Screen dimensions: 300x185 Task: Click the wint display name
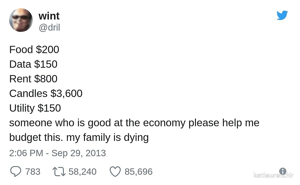(49, 16)
